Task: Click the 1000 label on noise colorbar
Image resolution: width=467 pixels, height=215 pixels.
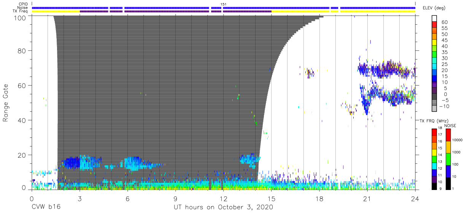Action: pos(457,152)
